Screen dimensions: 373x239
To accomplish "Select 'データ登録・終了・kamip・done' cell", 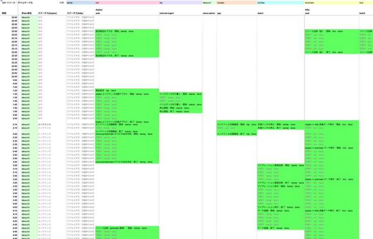I will pyautogui.click(x=281, y=228).
